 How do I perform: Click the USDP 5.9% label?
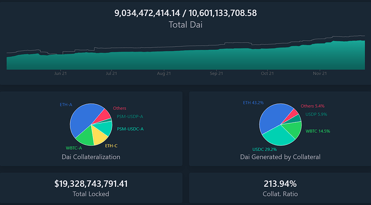click(x=316, y=114)
